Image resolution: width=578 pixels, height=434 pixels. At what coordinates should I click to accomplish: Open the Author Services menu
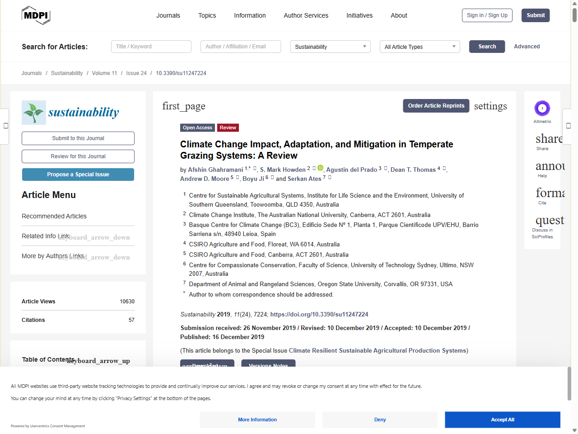click(x=306, y=15)
